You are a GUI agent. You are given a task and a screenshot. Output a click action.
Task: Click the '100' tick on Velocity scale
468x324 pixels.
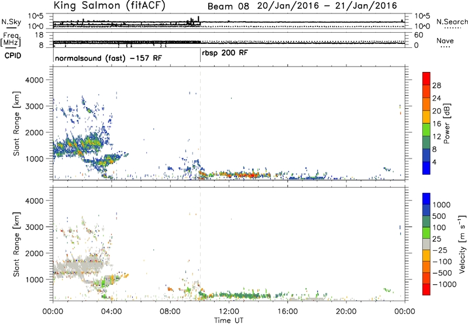click(x=439, y=228)
